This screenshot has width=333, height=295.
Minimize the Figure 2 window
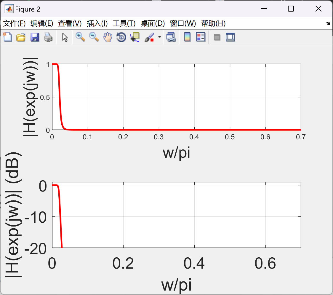click(264, 9)
